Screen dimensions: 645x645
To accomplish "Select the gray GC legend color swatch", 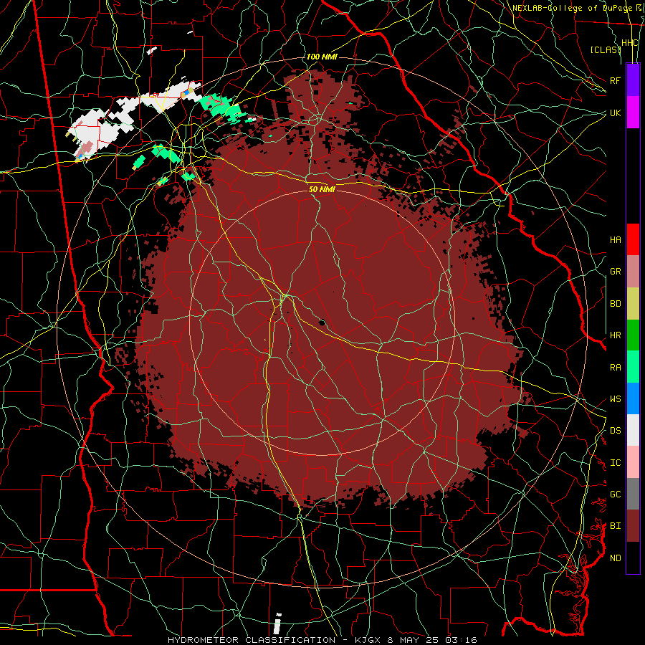I will pos(633,494).
